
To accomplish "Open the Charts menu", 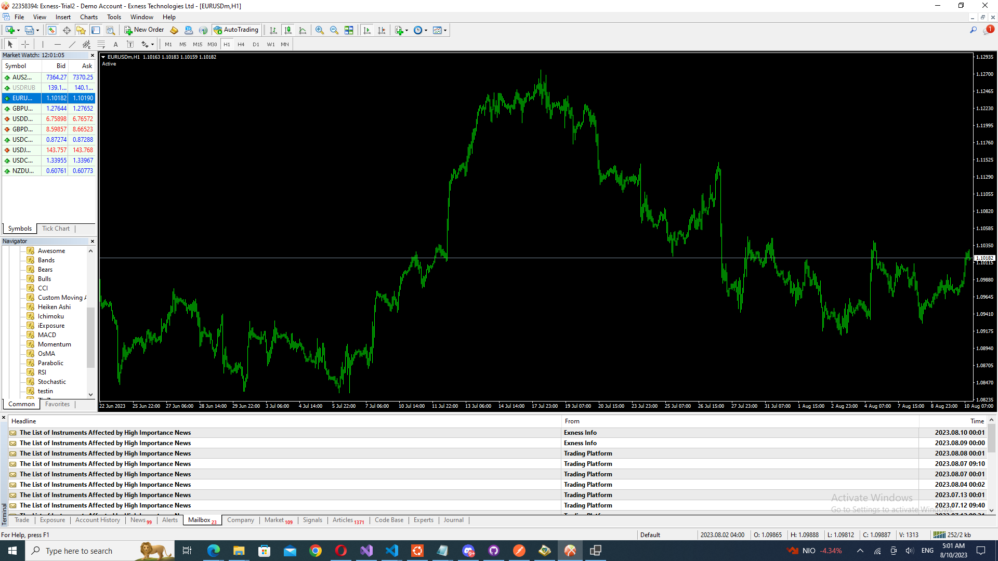I will [88, 17].
